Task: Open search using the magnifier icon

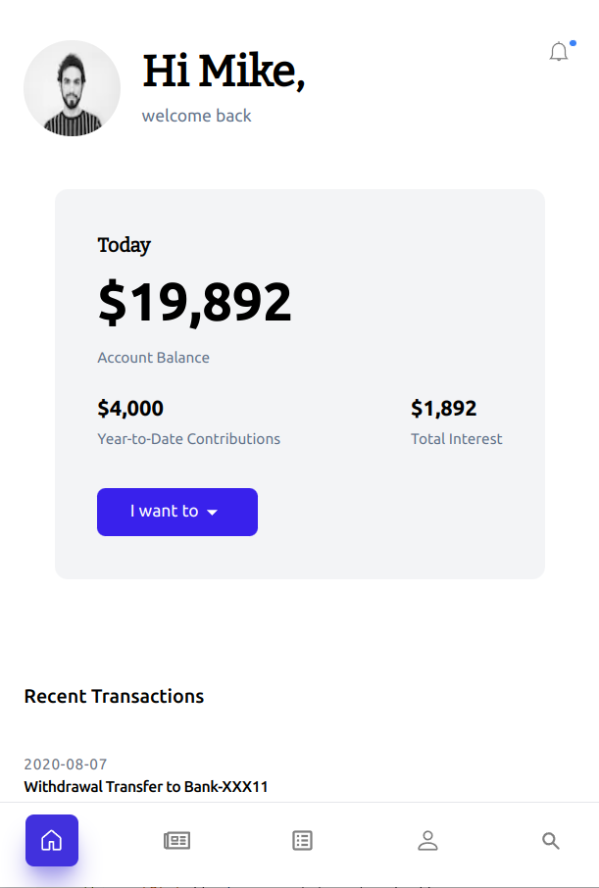Action: coord(550,840)
